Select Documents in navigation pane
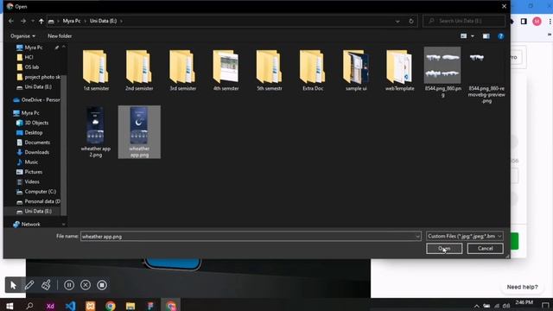Viewport: 553px width, 311px height. [33, 143]
